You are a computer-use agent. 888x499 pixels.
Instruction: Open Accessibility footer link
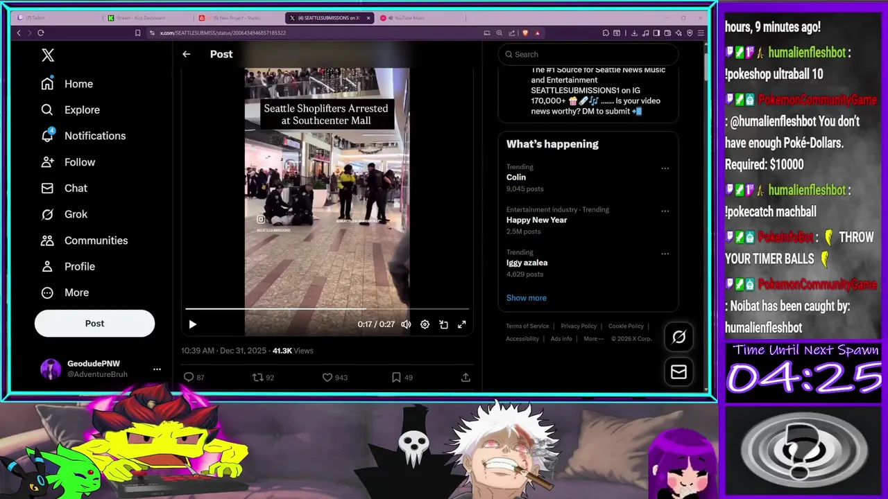pos(522,339)
